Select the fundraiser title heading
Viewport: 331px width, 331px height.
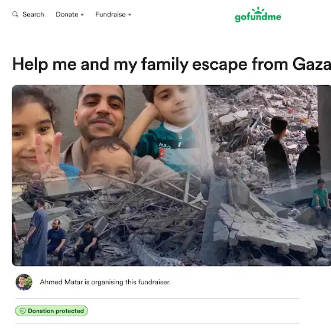[x=171, y=64]
